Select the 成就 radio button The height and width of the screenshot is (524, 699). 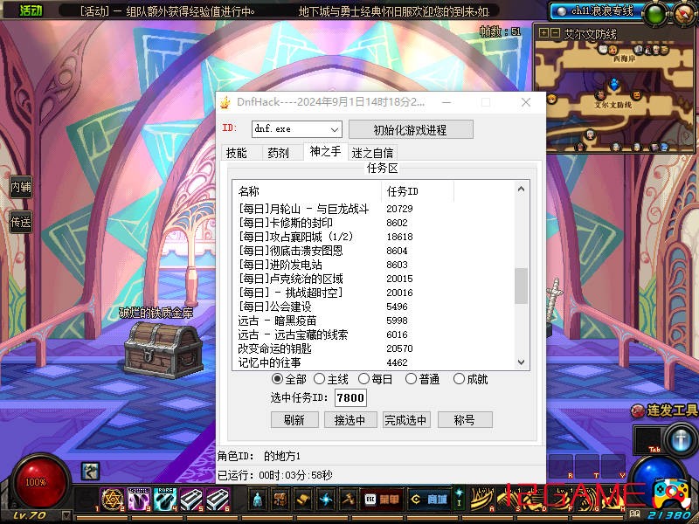coord(459,379)
